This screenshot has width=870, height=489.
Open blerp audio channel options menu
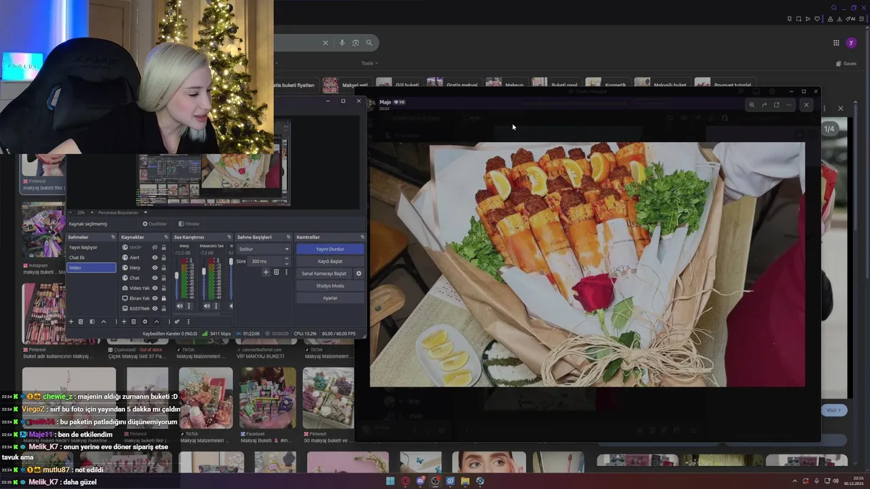[x=189, y=306]
